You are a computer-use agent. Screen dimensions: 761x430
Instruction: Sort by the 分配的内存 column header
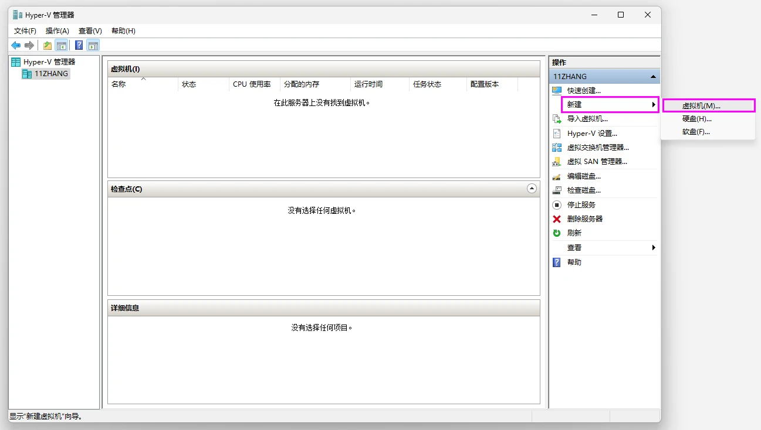pos(315,84)
